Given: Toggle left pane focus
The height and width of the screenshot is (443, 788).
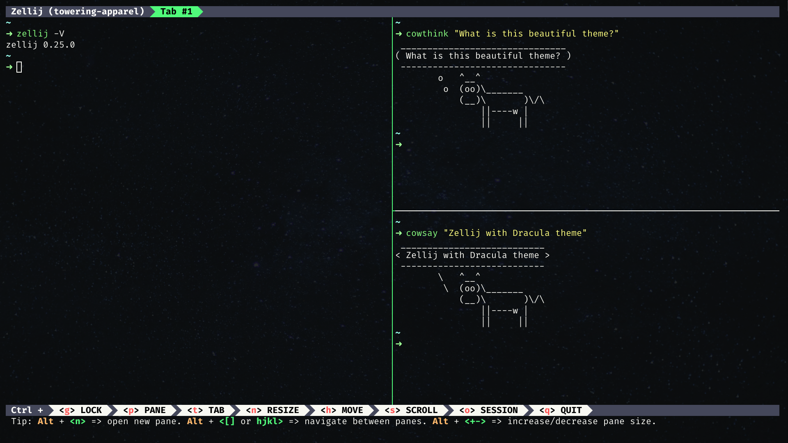Looking at the screenshot, I should (x=197, y=211).
